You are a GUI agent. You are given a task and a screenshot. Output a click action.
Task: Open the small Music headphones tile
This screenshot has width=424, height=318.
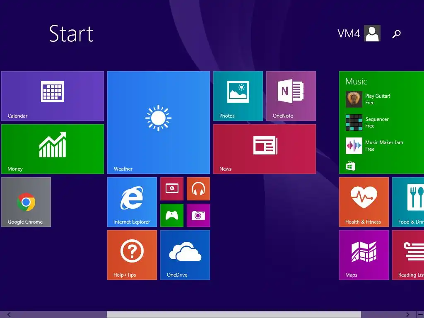point(198,189)
